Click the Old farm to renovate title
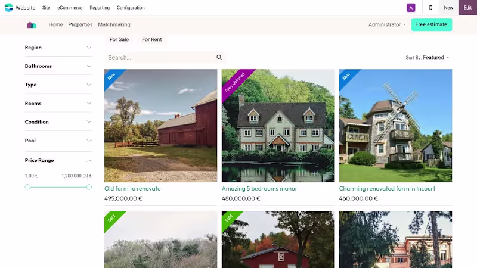 [132, 189]
